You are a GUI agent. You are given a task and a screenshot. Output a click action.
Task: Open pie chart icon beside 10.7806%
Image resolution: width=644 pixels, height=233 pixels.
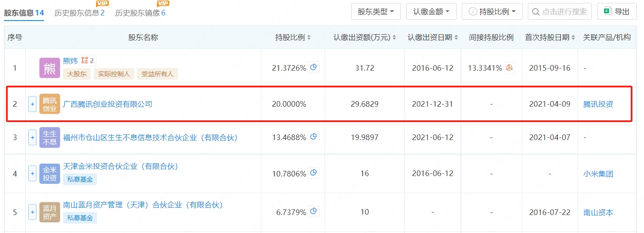coord(313,173)
